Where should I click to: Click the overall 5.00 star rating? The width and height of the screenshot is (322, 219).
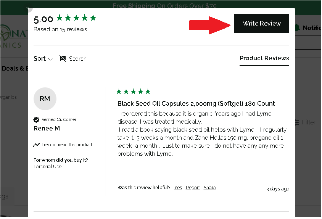click(x=76, y=18)
